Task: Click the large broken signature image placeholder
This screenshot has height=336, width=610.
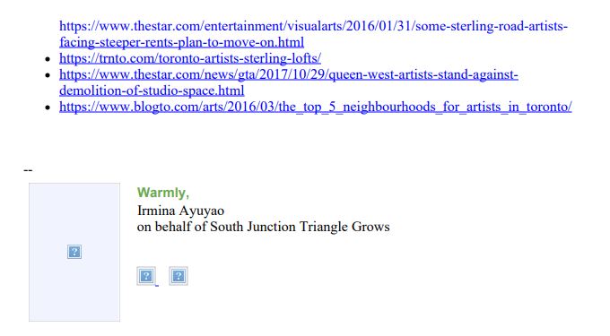Action: point(74,252)
